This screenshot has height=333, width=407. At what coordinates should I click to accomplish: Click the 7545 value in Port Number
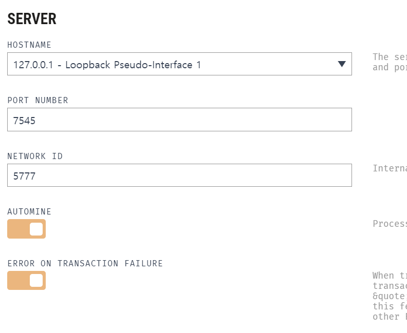click(x=24, y=121)
